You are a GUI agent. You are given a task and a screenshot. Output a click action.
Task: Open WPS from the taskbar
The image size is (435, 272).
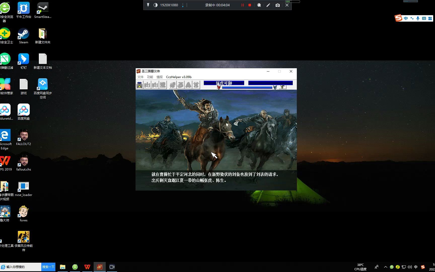point(87,267)
